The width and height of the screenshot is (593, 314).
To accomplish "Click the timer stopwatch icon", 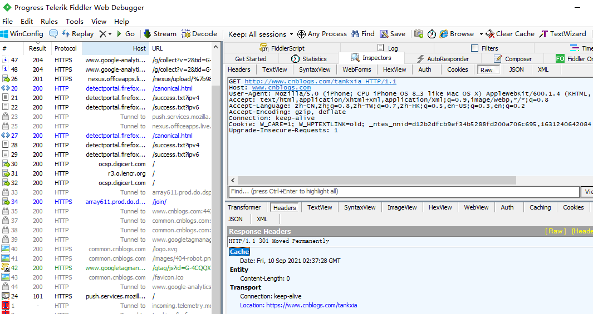I will [432, 34].
